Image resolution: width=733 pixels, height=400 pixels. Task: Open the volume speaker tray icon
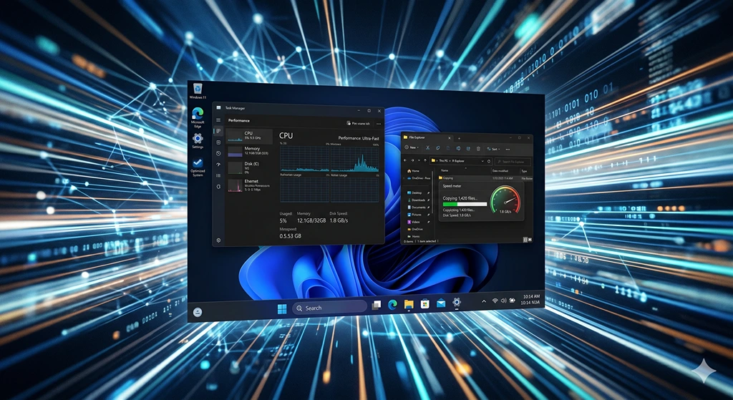(503, 301)
